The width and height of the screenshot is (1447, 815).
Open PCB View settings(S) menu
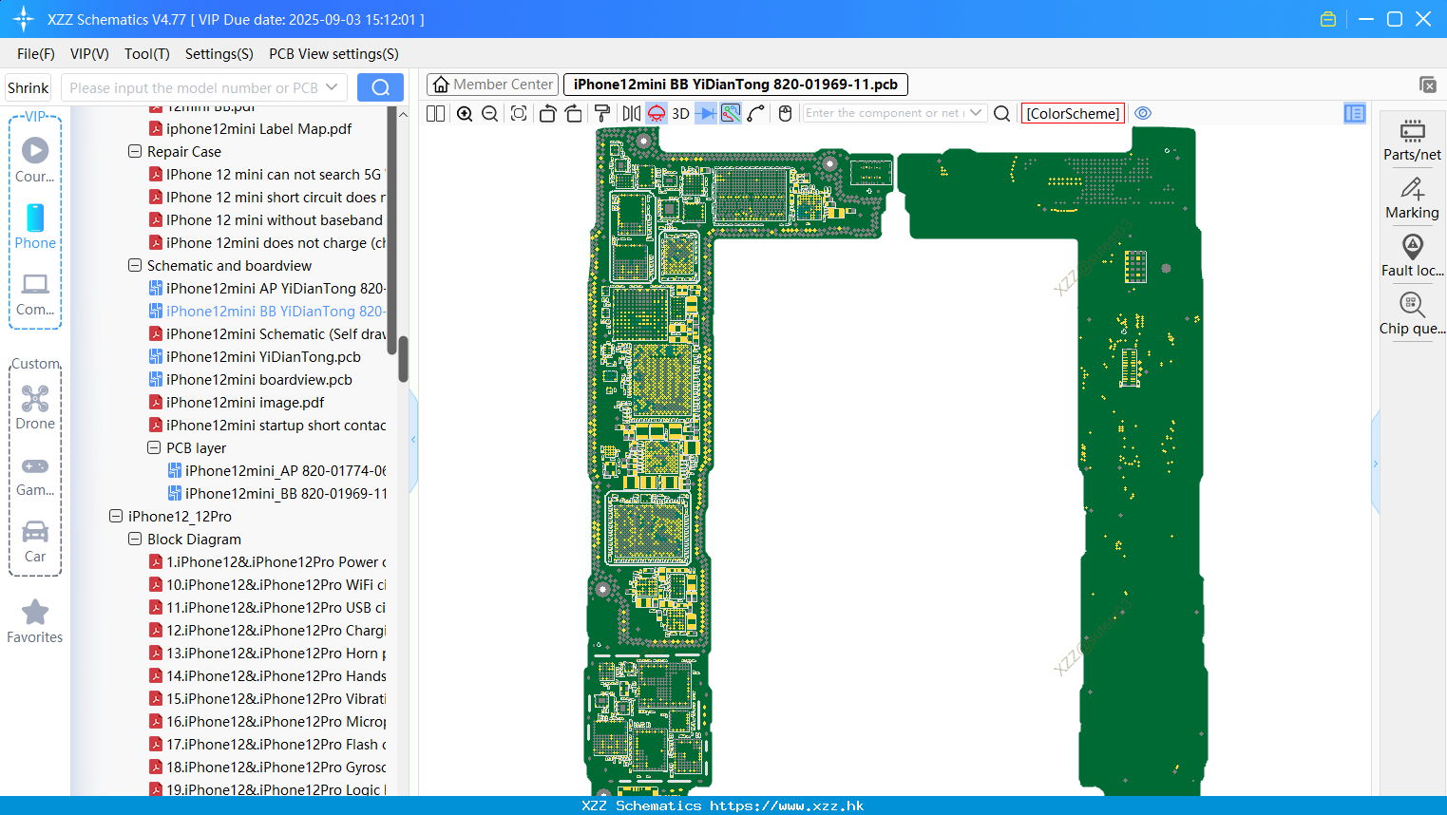(x=333, y=54)
